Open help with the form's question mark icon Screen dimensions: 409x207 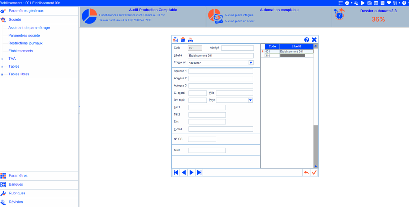pos(306,40)
